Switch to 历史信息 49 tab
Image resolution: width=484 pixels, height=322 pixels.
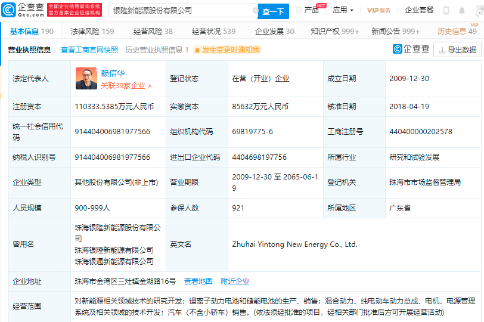click(x=457, y=31)
